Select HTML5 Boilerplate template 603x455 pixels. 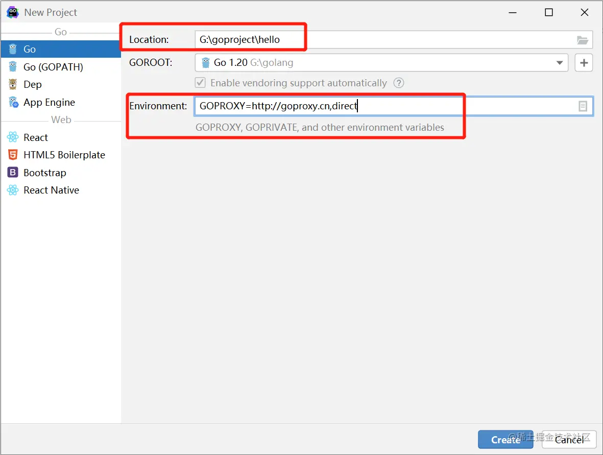[x=61, y=155]
